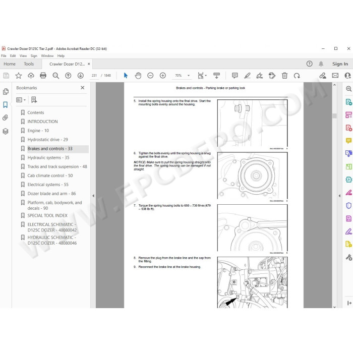Click the scrolling mode toolbar icon
Viewport: 353px width, 353px height.
point(216,76)
